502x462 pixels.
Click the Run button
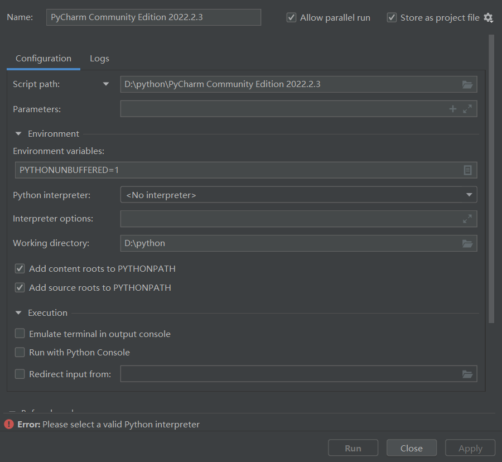[x=353, y=448]
